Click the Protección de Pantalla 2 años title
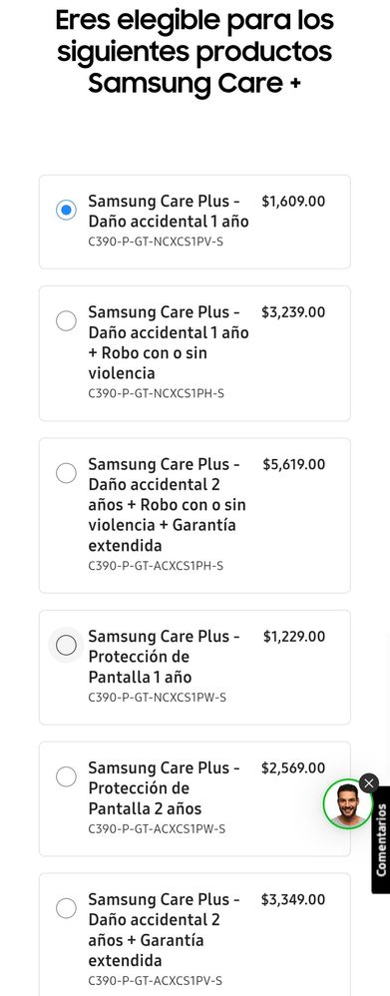This screenshot has width=390, height=996. click(x=164, y=788)
